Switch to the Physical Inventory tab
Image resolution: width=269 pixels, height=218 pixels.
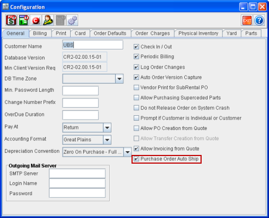pos(198,34)
